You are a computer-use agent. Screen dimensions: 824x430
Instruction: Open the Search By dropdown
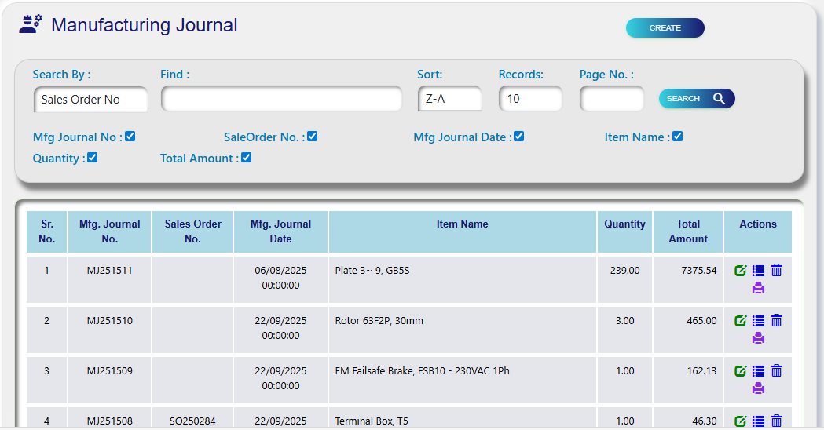tap(91, 100)
